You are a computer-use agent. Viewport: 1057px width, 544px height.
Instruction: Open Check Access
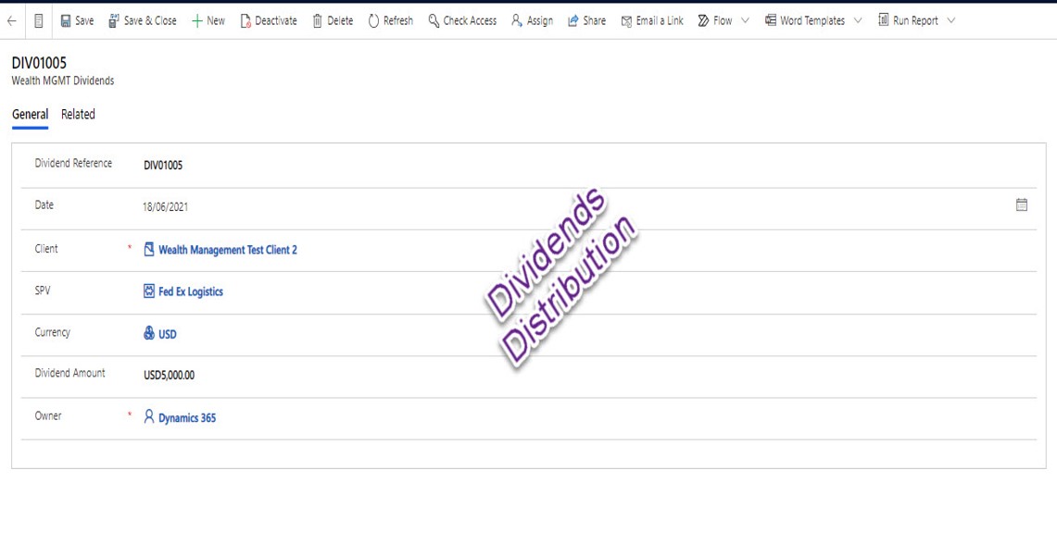click(461, 20)
